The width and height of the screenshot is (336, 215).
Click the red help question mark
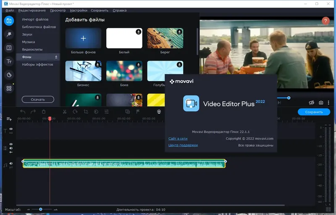point(325,21)
